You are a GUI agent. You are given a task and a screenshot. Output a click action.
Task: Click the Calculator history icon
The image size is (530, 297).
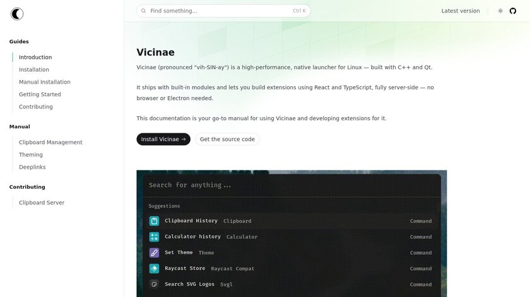[x=154, y=237]
